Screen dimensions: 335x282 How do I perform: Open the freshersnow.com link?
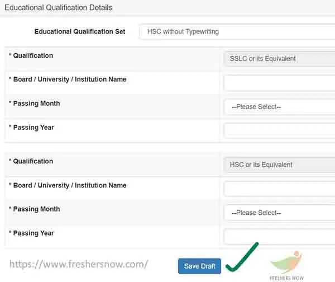click(79, 264)
